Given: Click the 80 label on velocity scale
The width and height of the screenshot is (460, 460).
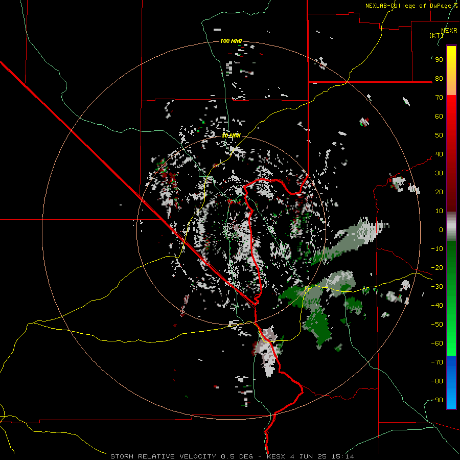Looking at the screenshot, I should pos(439,78).
